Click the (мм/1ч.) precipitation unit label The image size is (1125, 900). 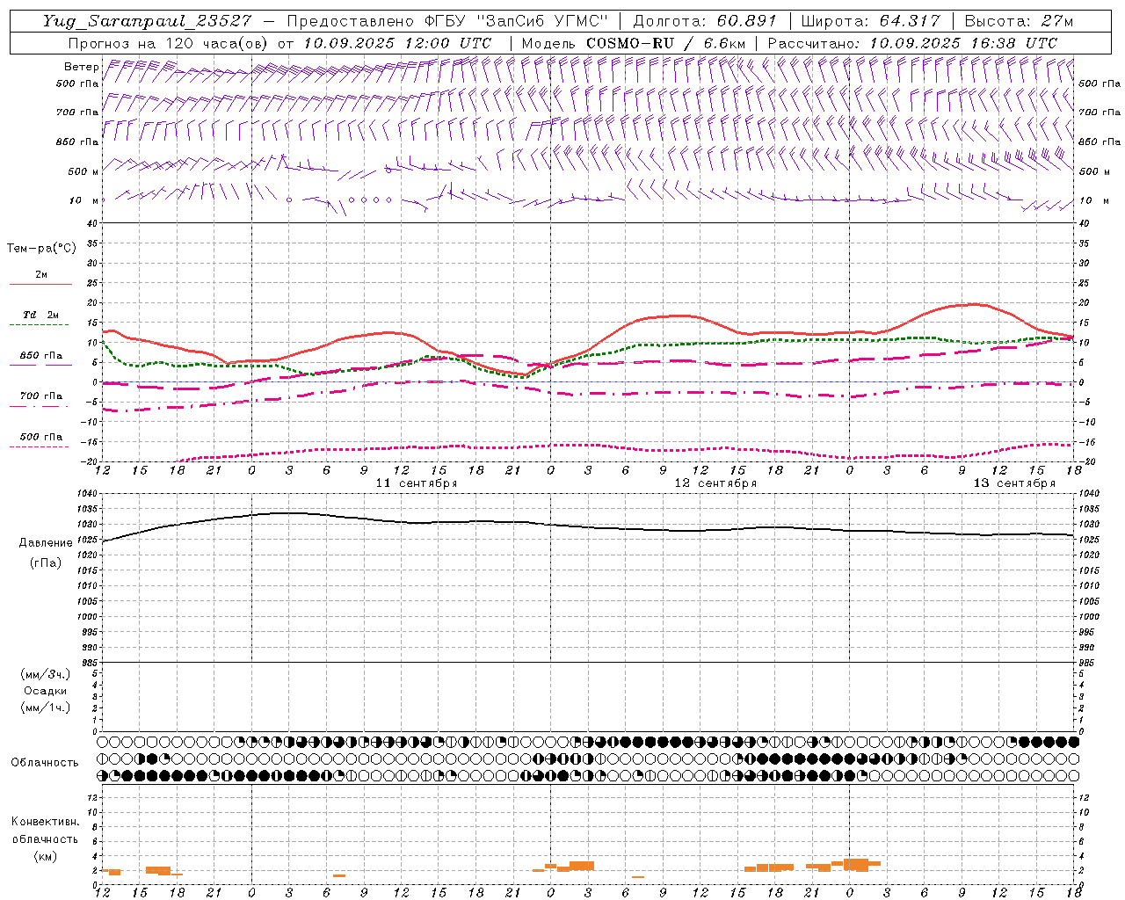point(46,708)
